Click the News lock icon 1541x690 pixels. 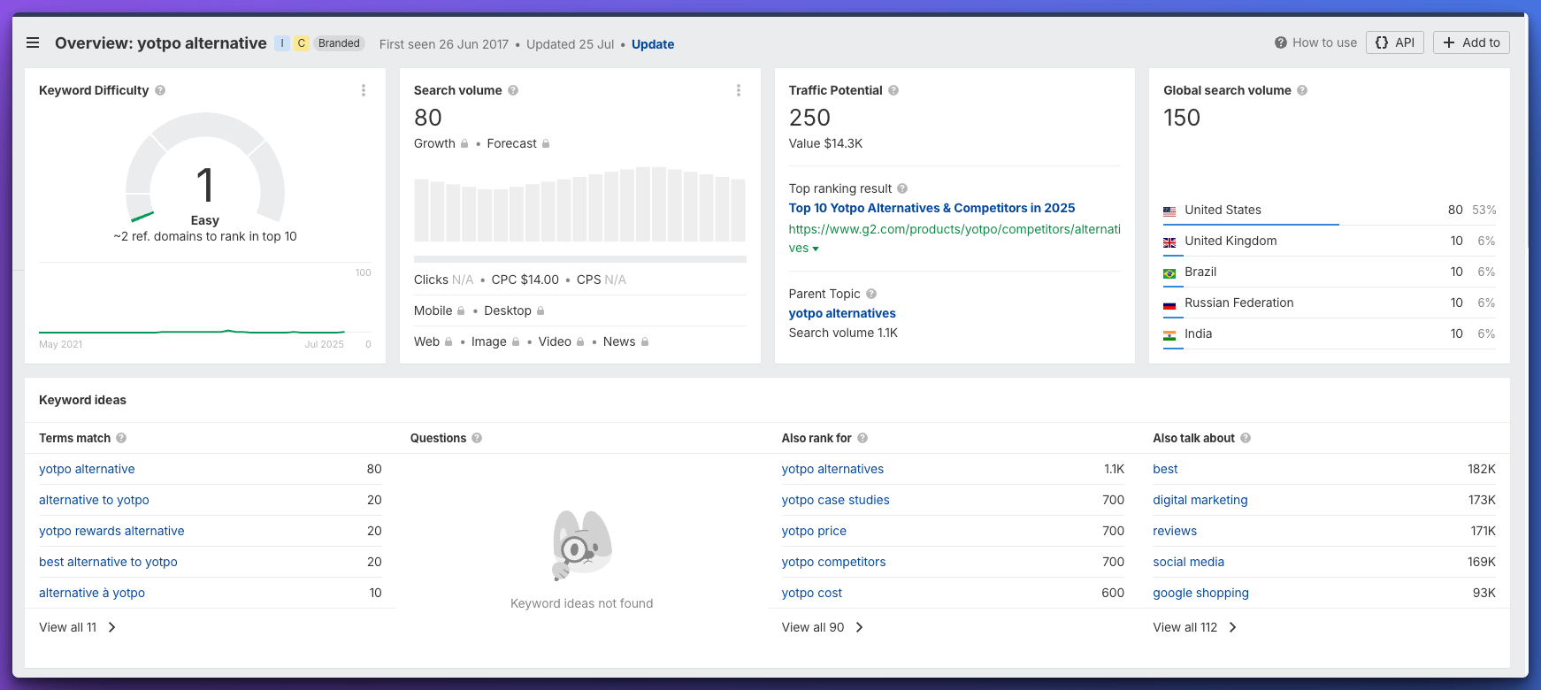point(645,341)
